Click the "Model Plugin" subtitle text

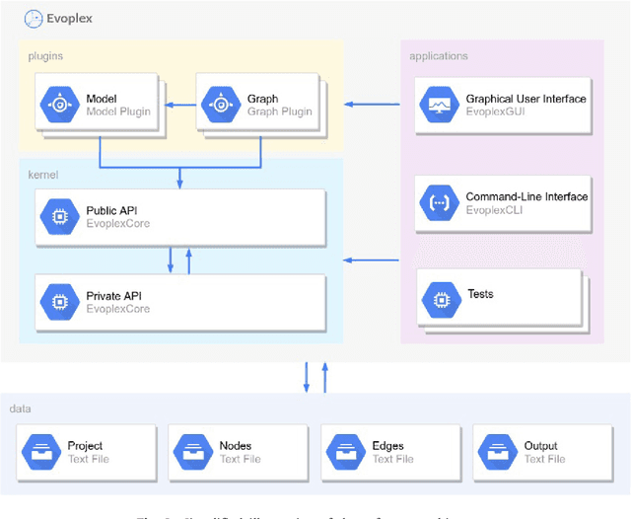click(x=118, y=111)
